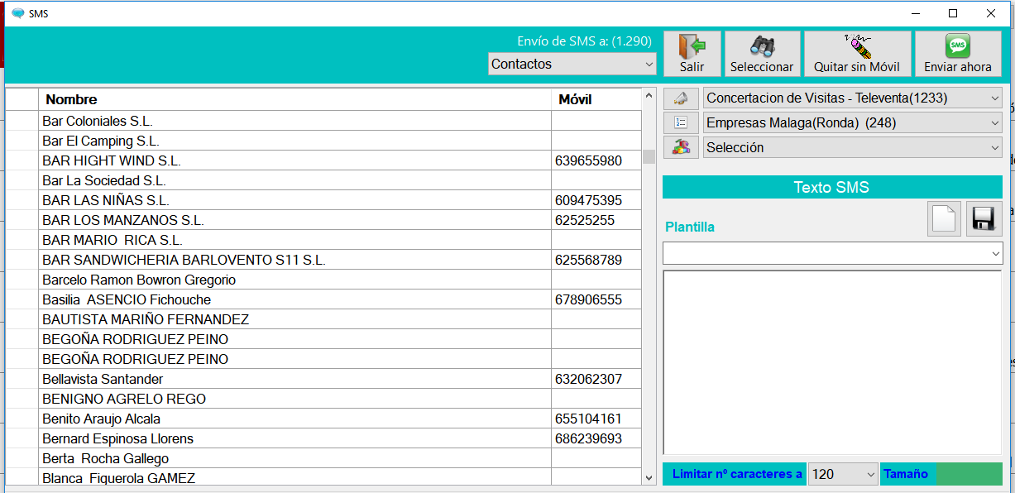Viewport: 1015px width, 493px height.
Task: Open the Selección dropdown
Action: tap(852, 148)
